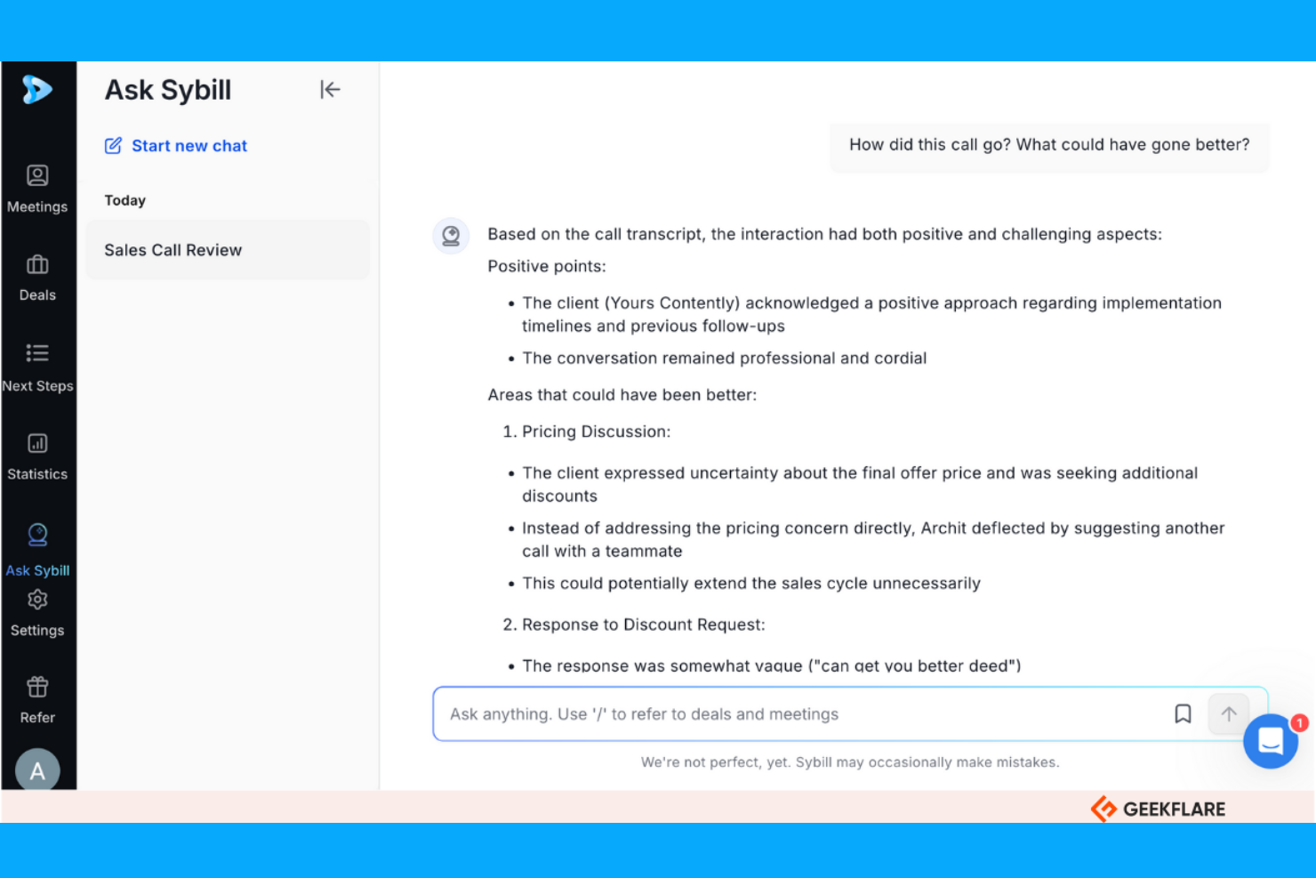Collapse the Ask Sybill sidebar panel
Viewport: 1316px width, 878px height.
(330, 89)
